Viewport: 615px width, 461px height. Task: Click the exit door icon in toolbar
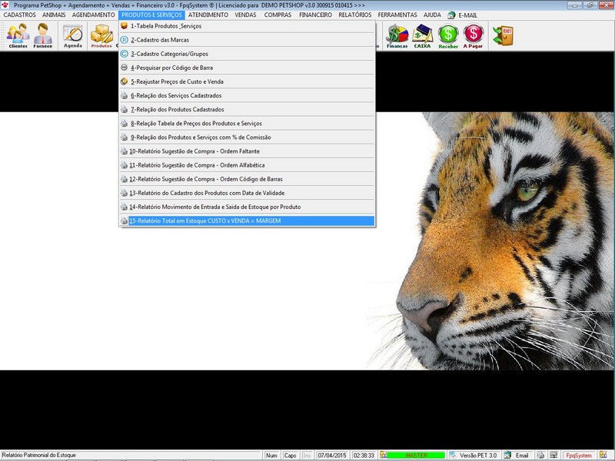[503, 35]
